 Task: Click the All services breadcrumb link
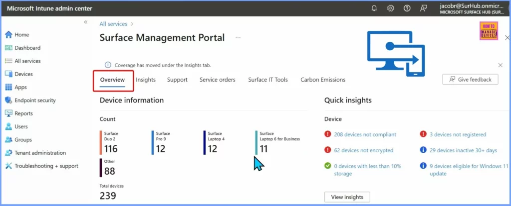(x=113, y=24)
